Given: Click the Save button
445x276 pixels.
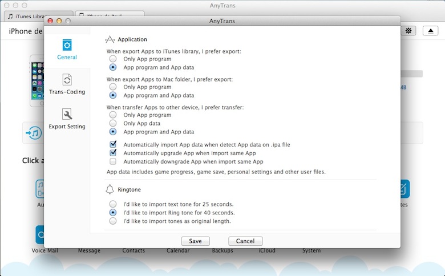Looking at the screenshot, I should tap(196, 241).
